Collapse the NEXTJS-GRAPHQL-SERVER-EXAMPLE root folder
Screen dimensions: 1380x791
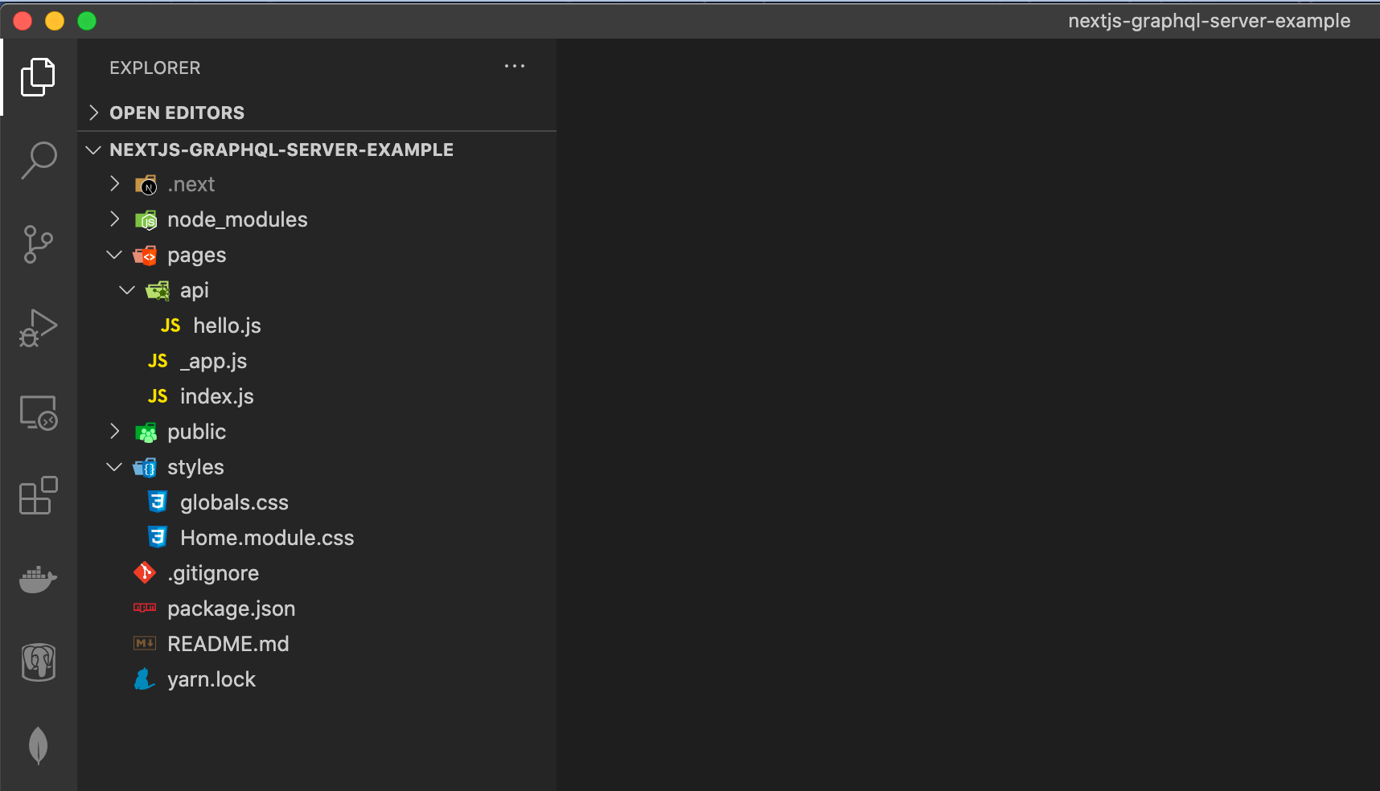[x=281, y=150]
